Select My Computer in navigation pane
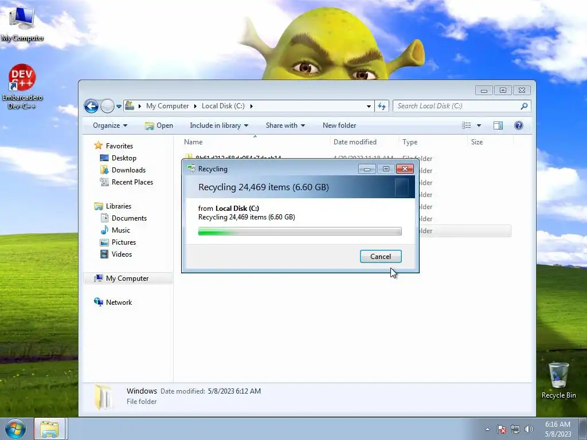The width and height of the screenshot is (587, 440). tap(127, 278)
